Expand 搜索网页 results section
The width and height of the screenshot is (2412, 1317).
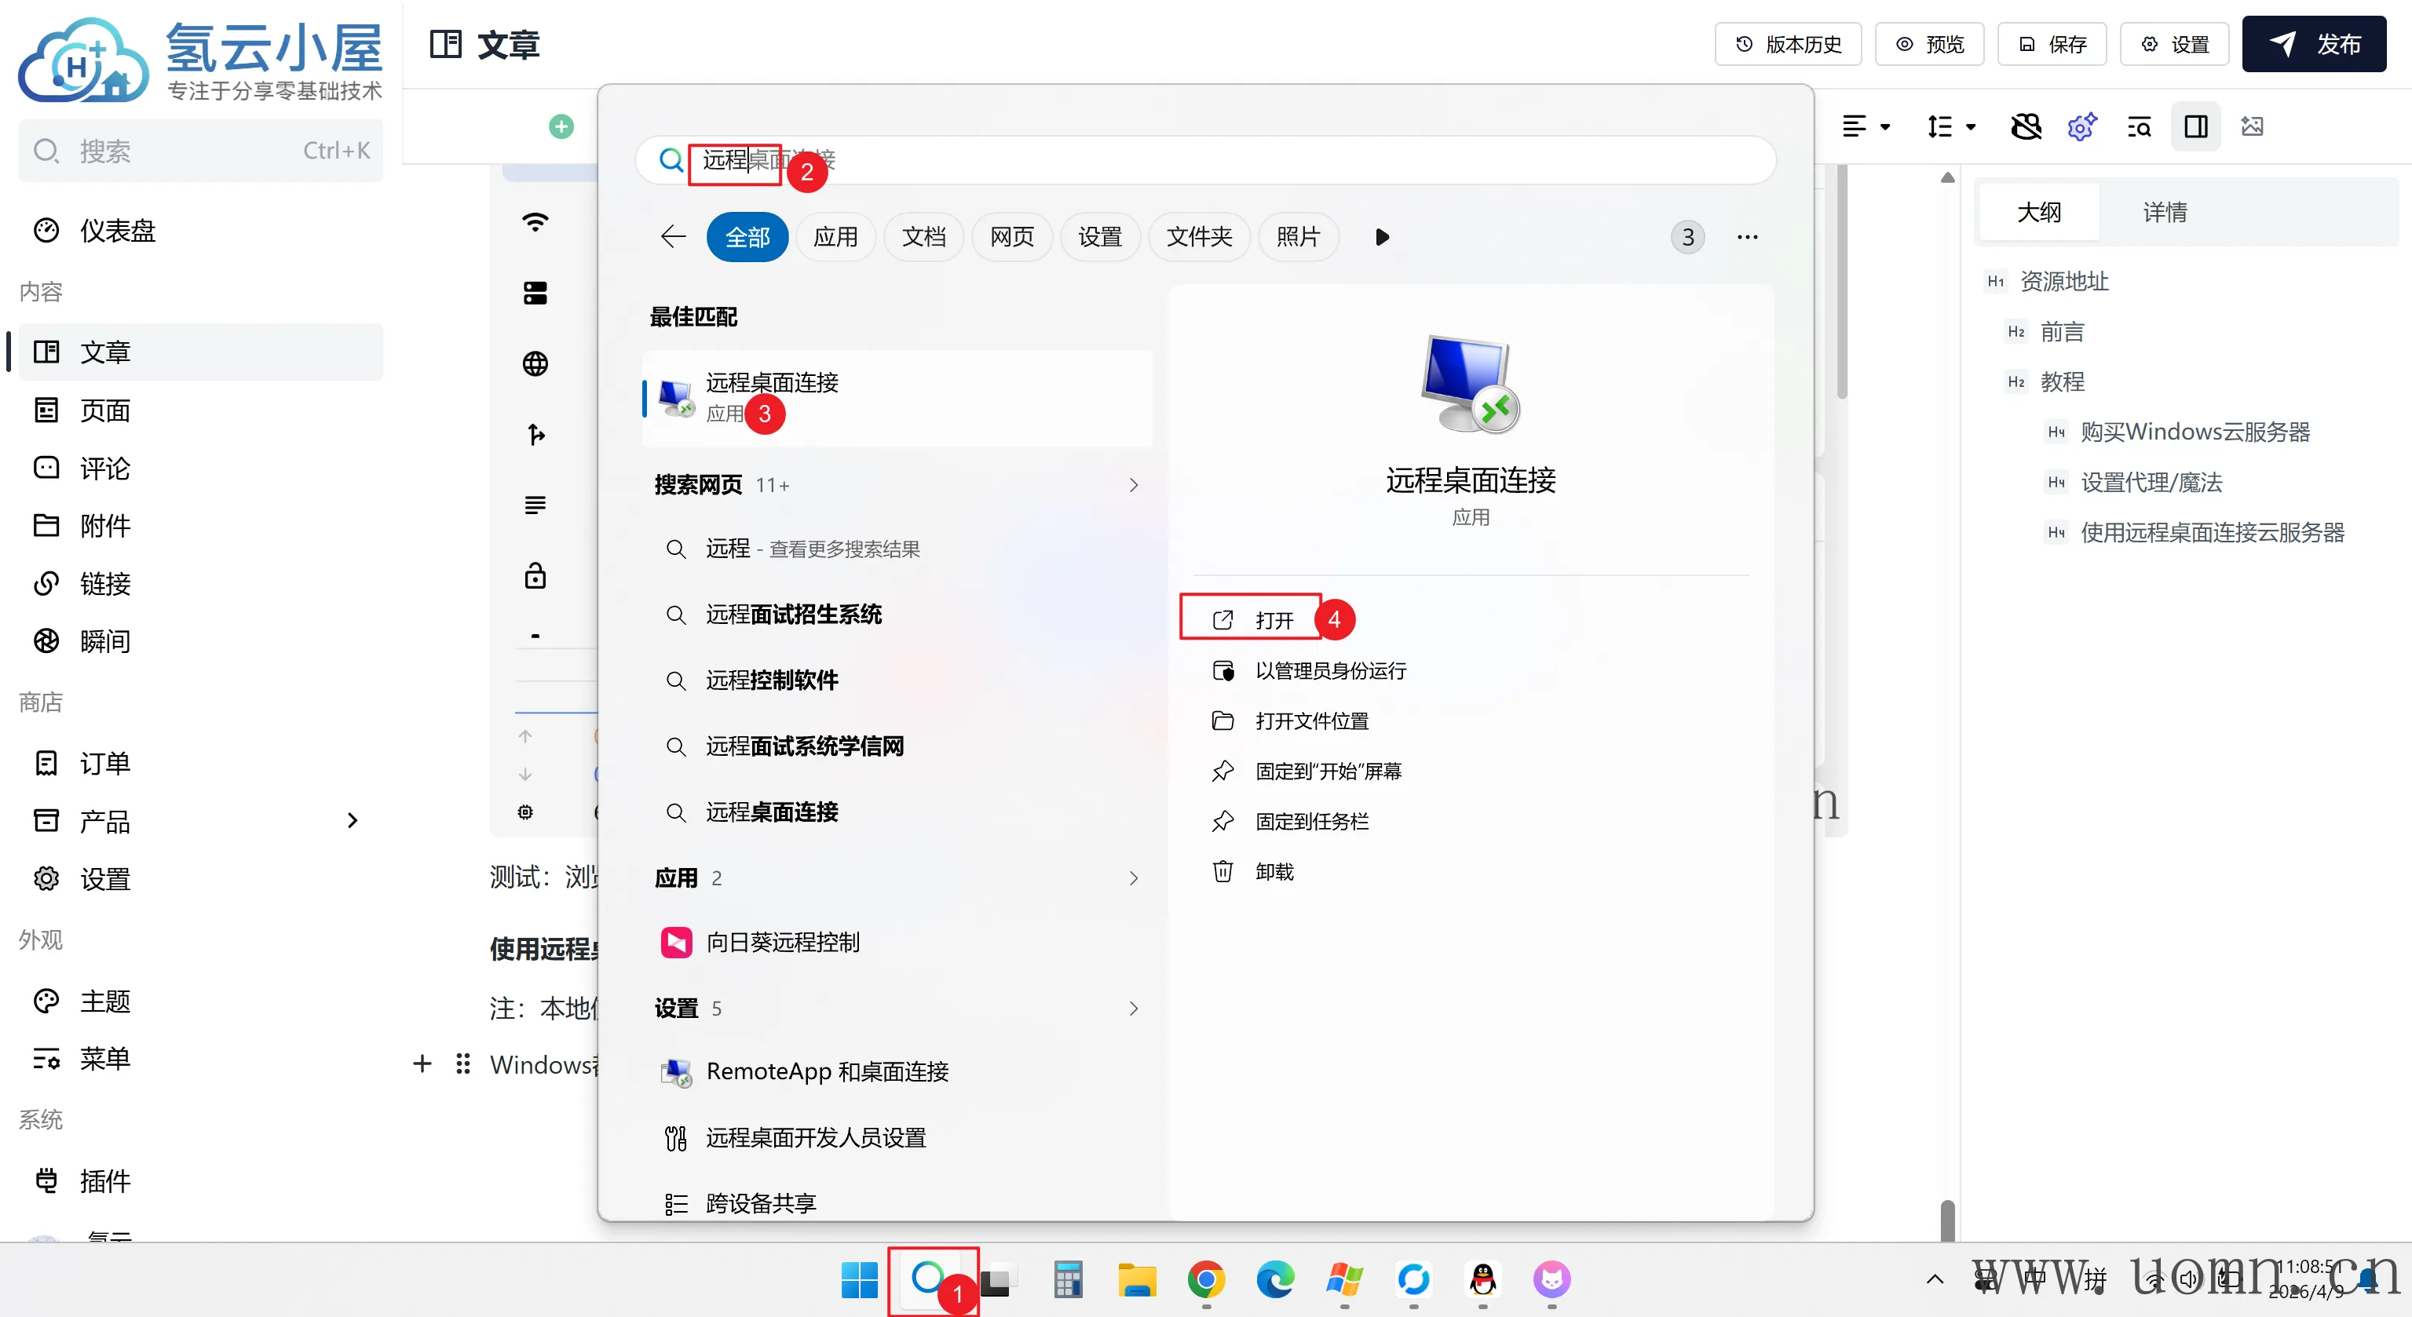point(1133,485)
